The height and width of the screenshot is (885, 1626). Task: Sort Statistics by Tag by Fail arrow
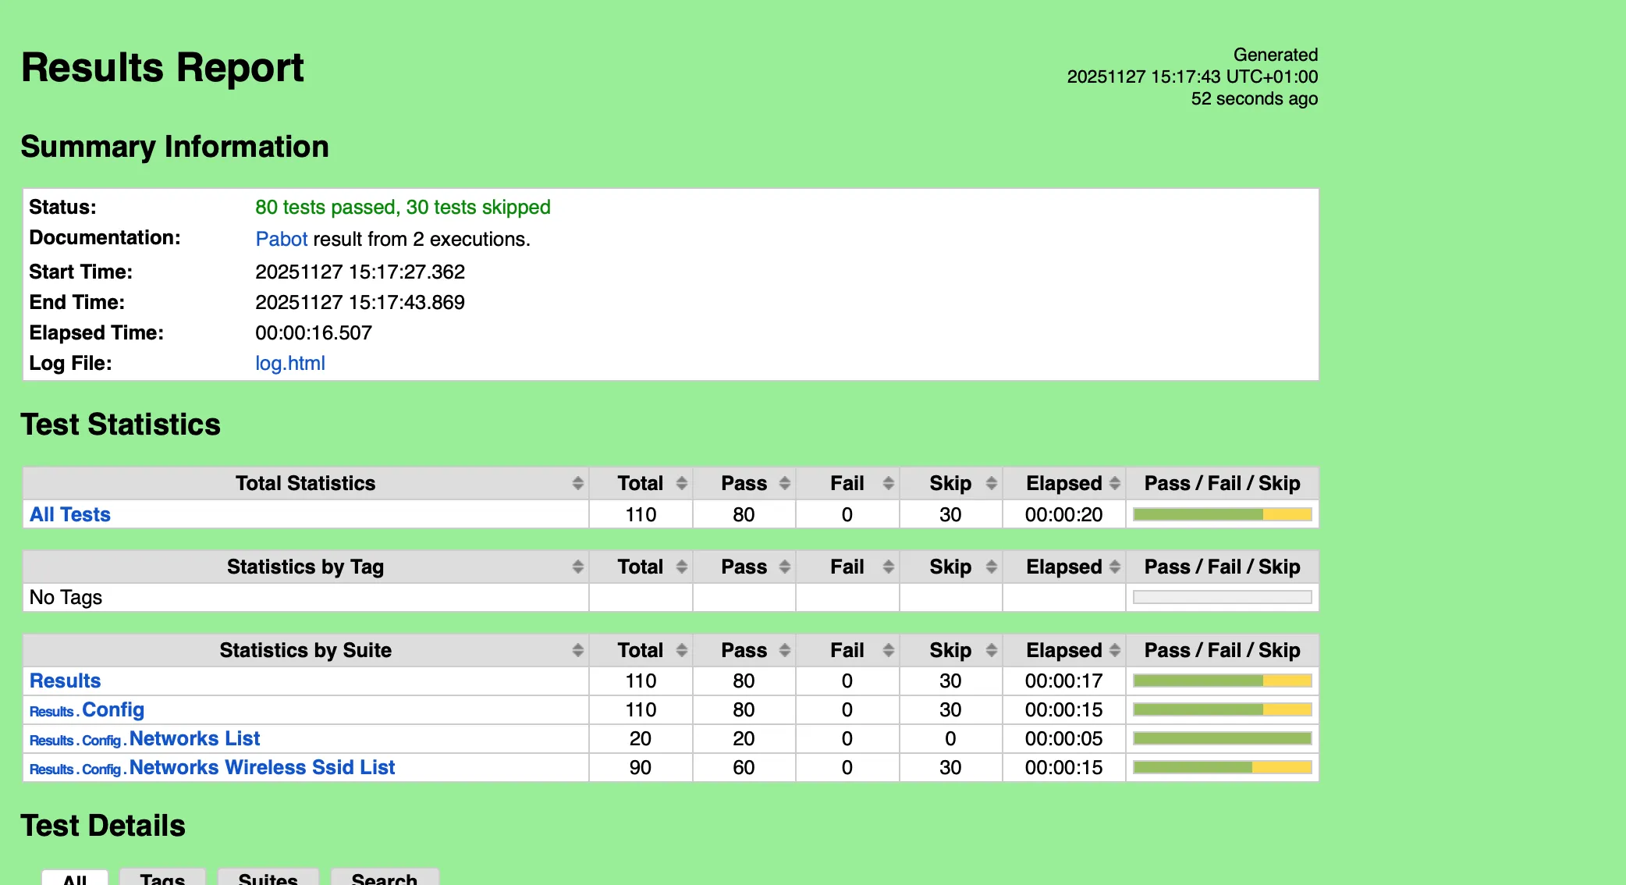point(888,567)
